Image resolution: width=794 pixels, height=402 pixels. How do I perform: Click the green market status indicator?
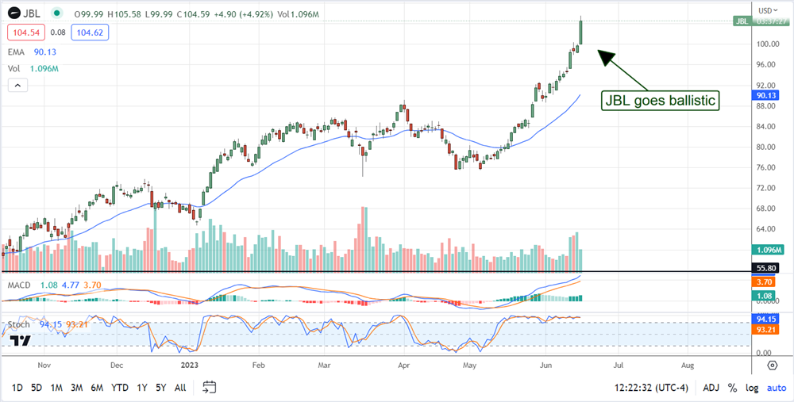[56, 13]
